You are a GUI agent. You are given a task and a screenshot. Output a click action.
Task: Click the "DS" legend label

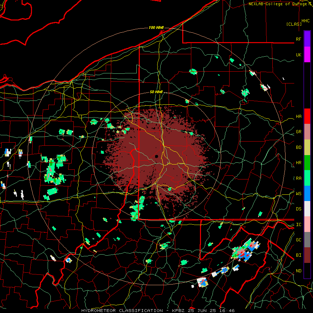298,209
